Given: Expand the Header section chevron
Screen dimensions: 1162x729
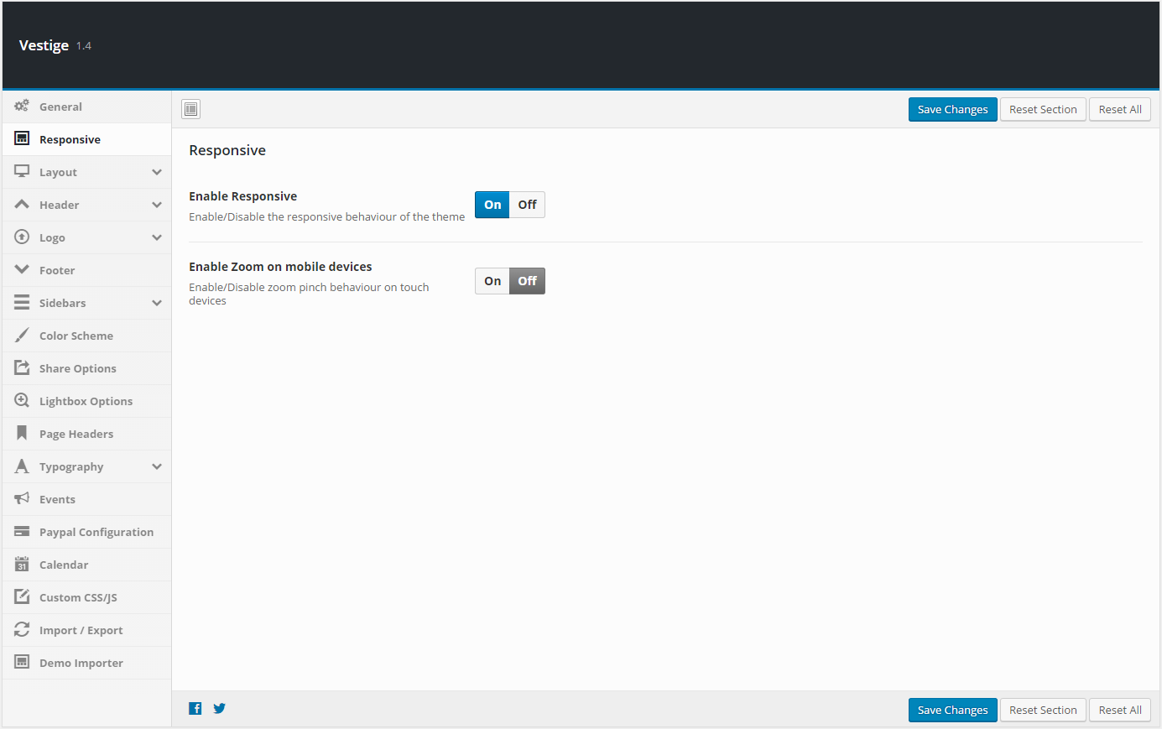Looking at the screenshot, I should coord(157,205).
